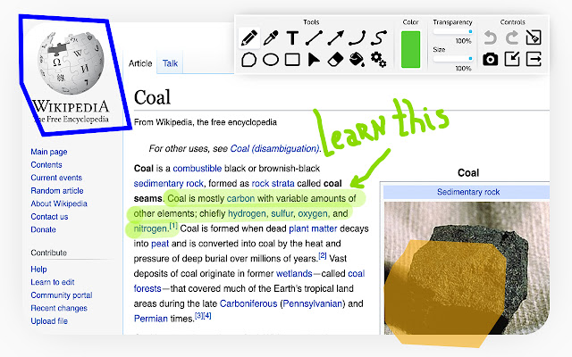Open the Contents sidebar link
The image size is (572, 357).
point(46,164)
